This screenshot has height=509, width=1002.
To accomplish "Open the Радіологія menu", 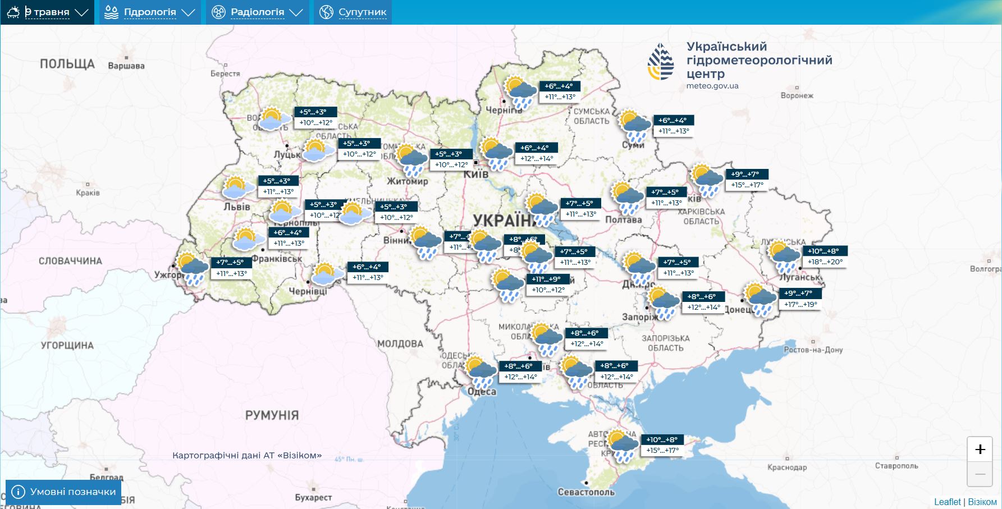I will 258,12.
